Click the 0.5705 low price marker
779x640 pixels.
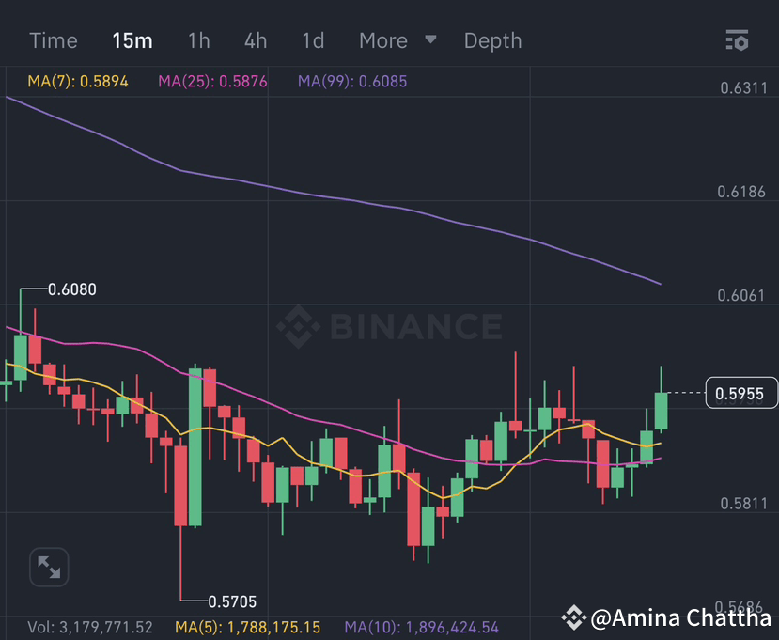[233, 601]
